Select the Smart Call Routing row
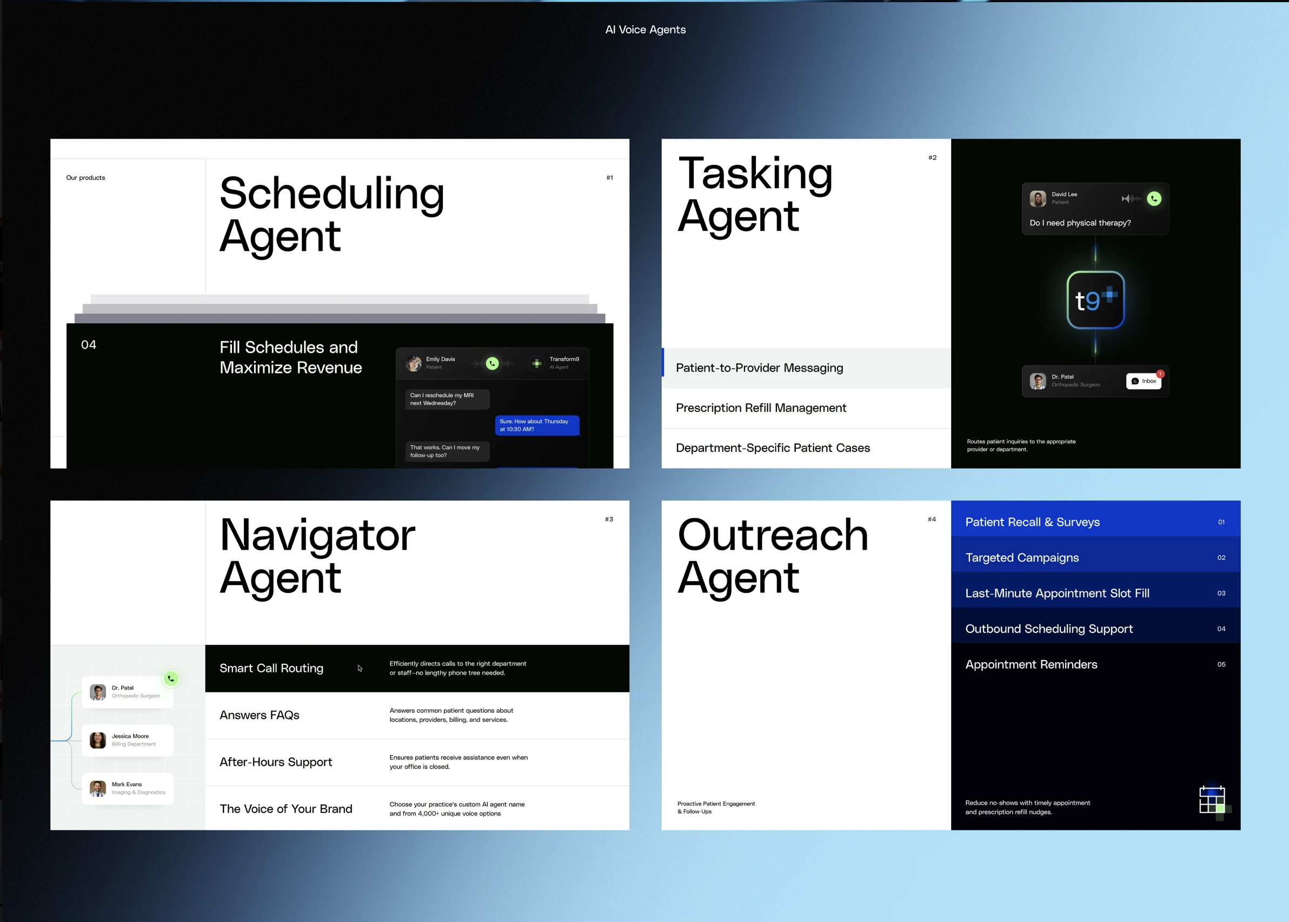 click(x=417, y=668)
